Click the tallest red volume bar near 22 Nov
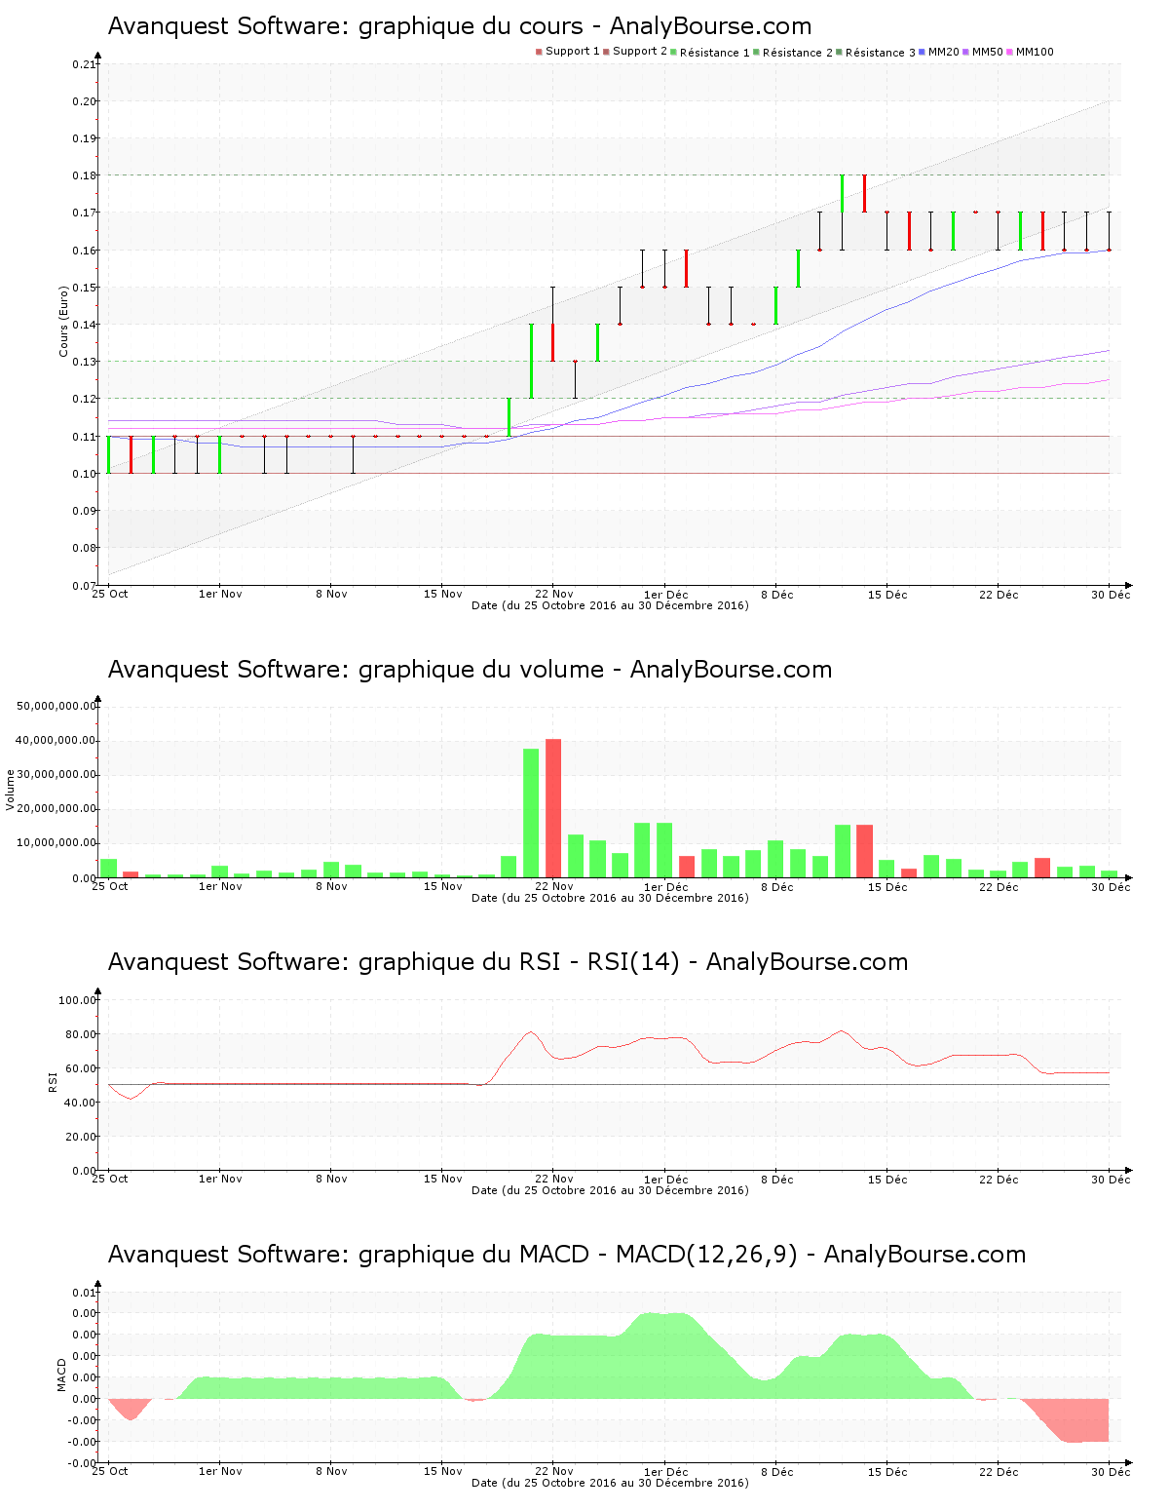This screenshot has width=1169, height=1511. click(553, 808)
